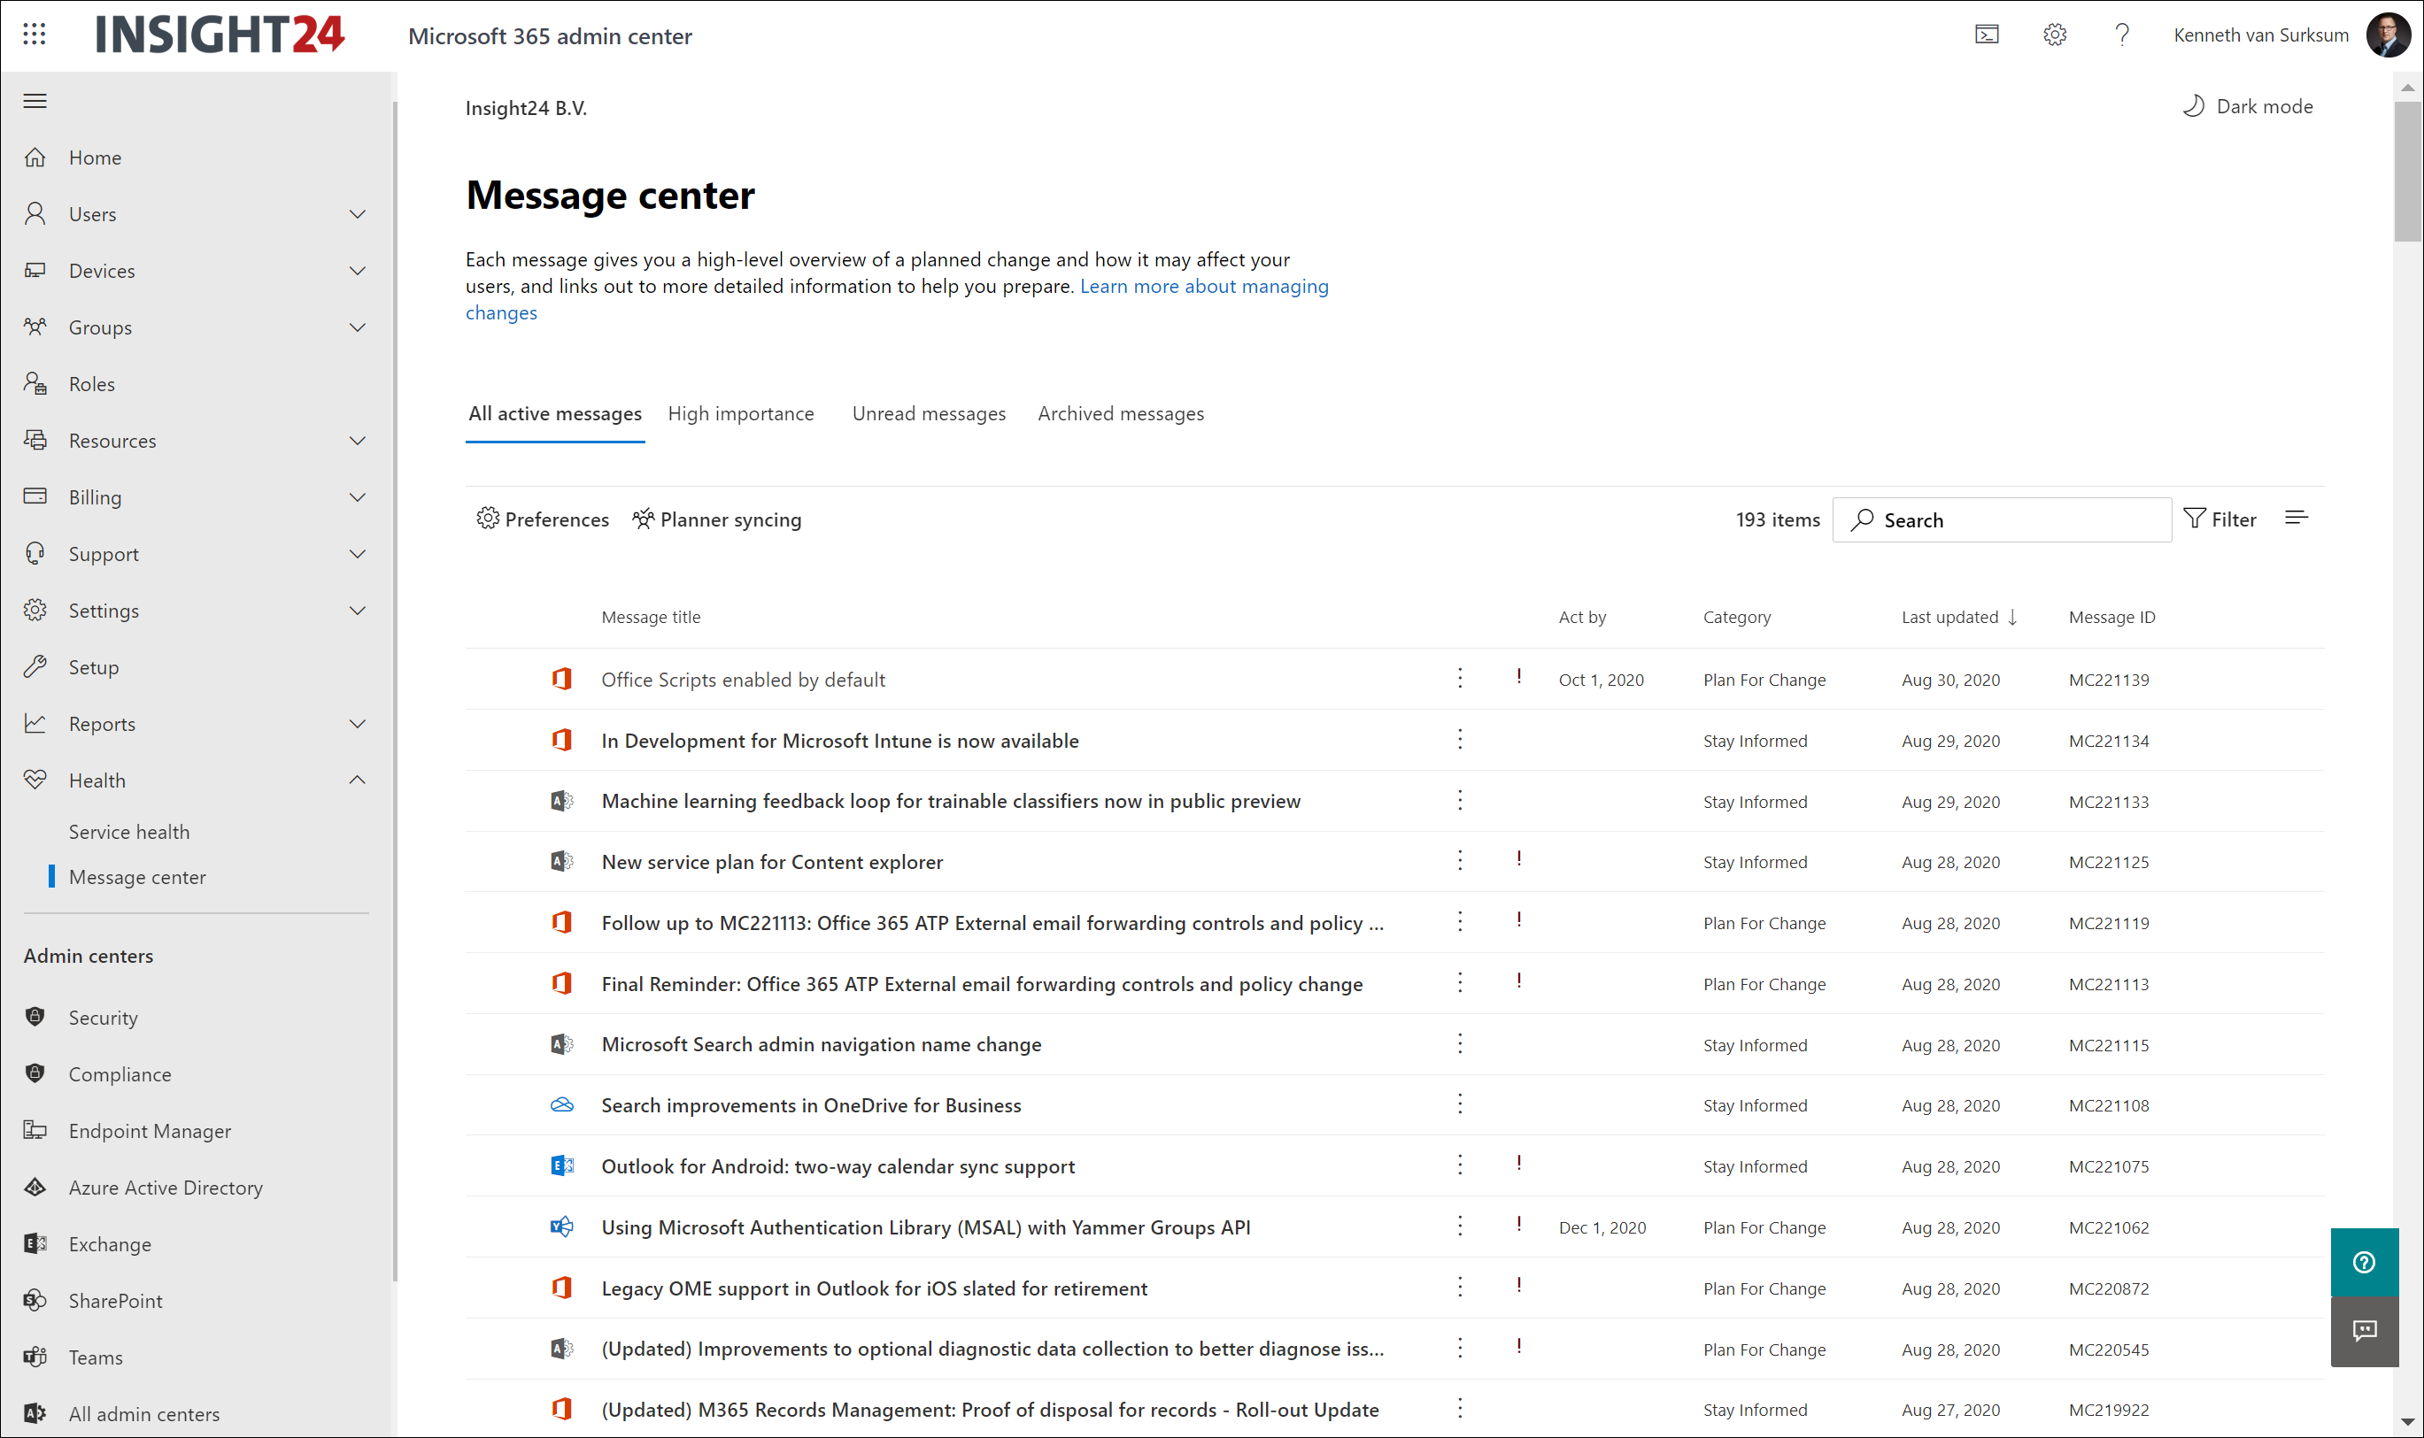
Task: Open Kenneth van Surksum profile picture
Action: coord(2387,35)
